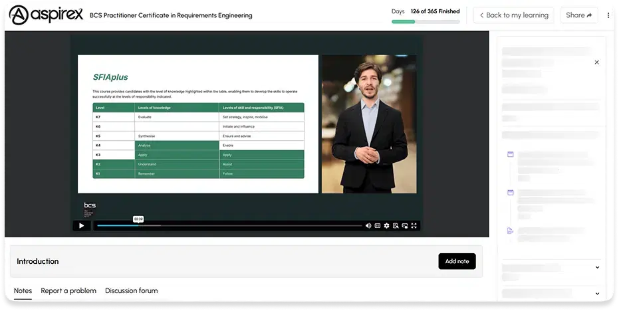Image resolution: width=619 pixels, height=311 pixels.
Task: Seek on the video progress bar
Action: coord(229,226)
